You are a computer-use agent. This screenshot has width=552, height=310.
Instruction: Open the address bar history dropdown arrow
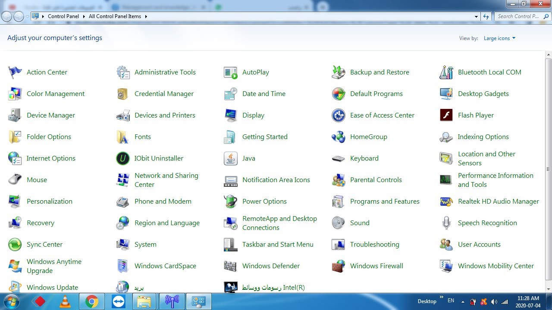pyautogui.click(x=476, y=16)
